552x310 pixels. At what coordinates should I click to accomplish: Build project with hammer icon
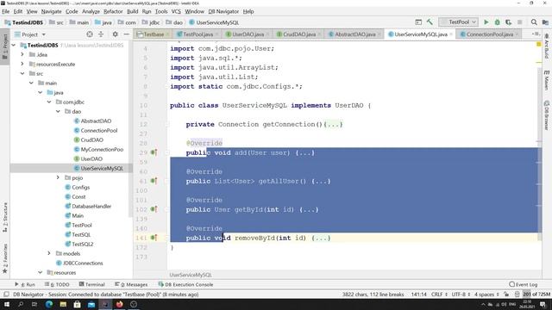click(x=430, y=22)
